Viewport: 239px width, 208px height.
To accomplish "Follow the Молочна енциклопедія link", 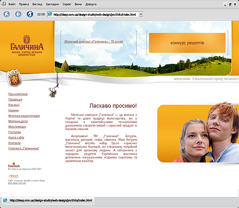I will click(24, 116).
